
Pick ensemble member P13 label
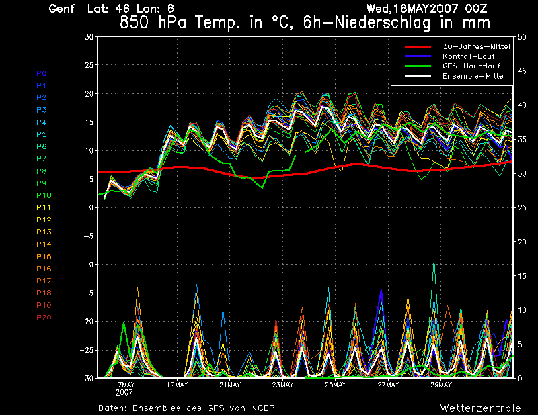[x=42, y=232]
